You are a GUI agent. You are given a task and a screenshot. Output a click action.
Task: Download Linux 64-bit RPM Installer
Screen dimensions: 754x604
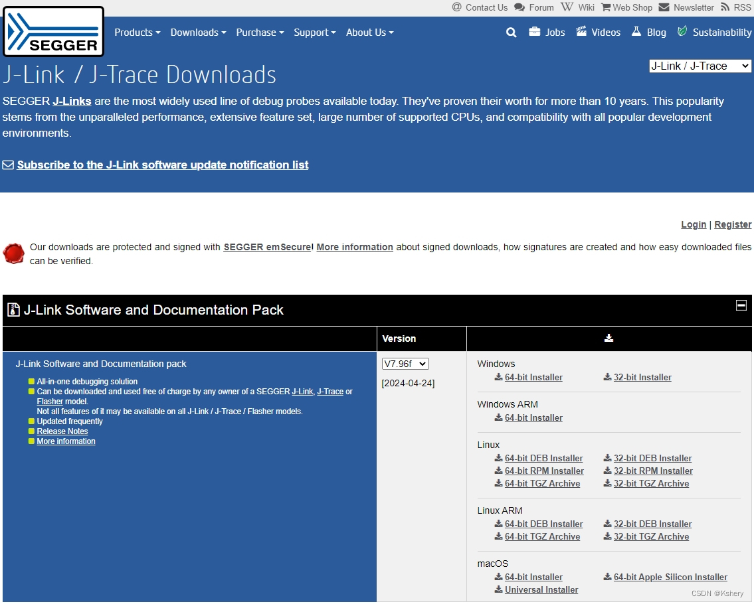click(544, 471)
